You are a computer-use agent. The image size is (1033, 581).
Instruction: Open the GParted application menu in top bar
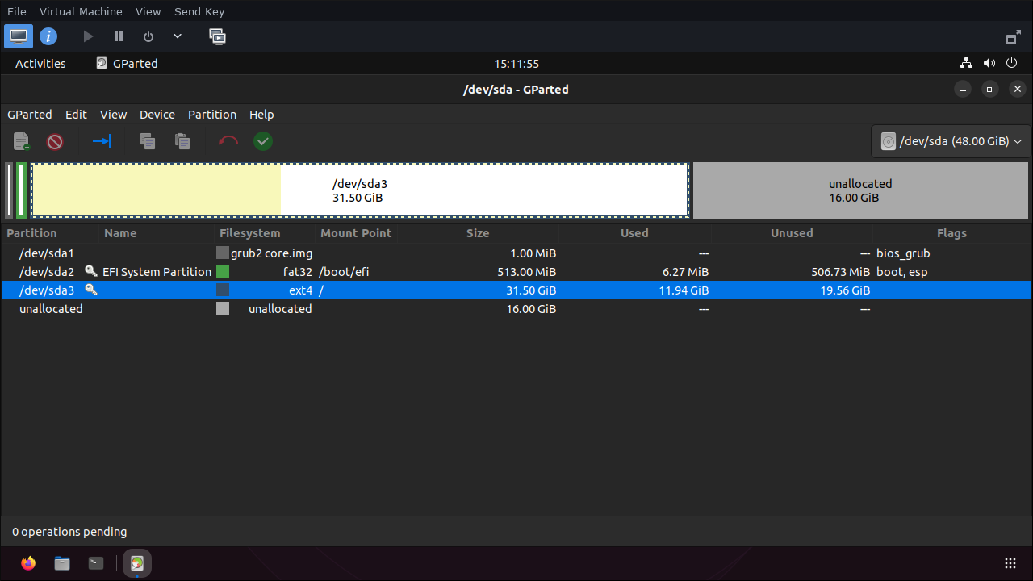click(127, 64)
